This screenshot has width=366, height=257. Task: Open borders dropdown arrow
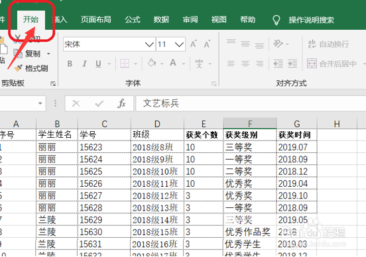click(x=135, y=64)
